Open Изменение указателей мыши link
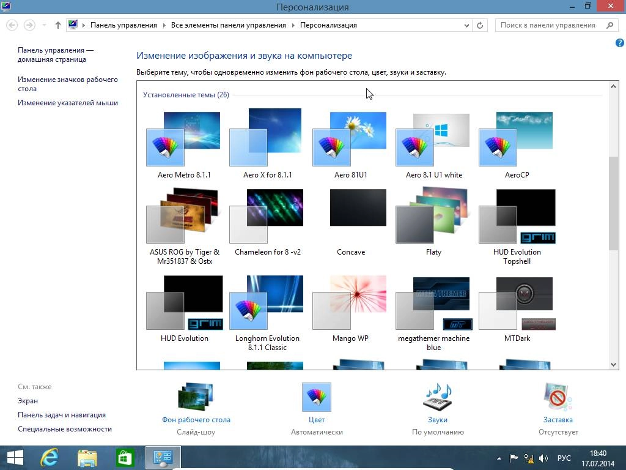This screenshot has width=626, height=470. click(67, 103)
